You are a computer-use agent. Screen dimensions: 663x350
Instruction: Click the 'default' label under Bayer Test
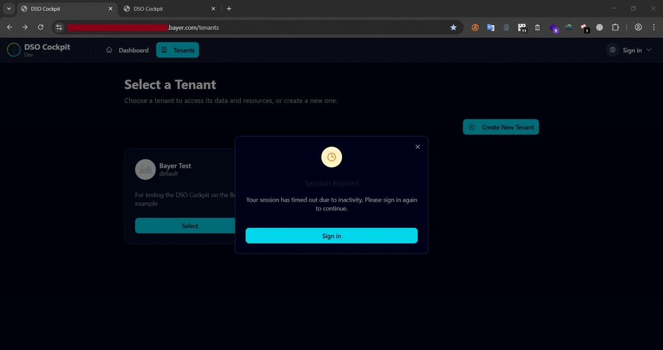(168, 174)
